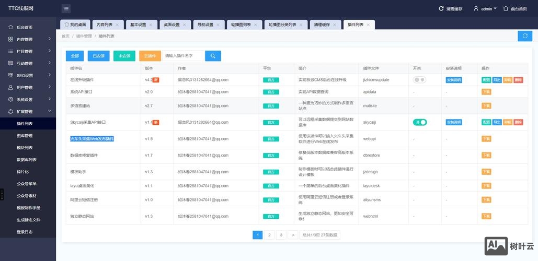Viewport: 538px width, 261px height.
Task: Open 数据库列表 in the sidebar submenu
Action: tap(28, 160)
